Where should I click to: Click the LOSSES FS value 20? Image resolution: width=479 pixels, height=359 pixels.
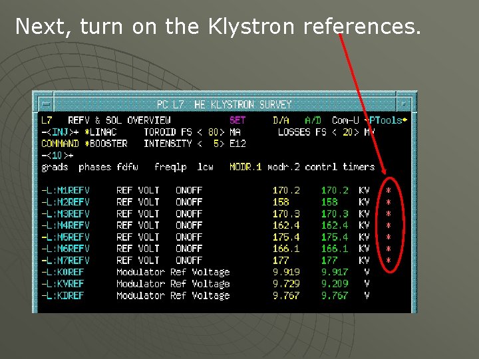tap(348, 132)
